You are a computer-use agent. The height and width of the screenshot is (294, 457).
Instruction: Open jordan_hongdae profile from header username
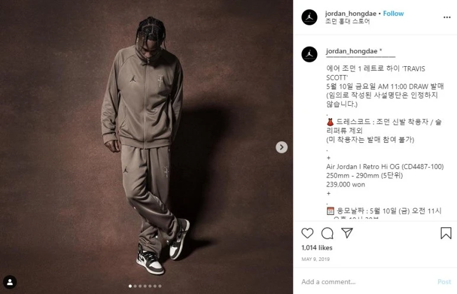(x=351, y=14)
